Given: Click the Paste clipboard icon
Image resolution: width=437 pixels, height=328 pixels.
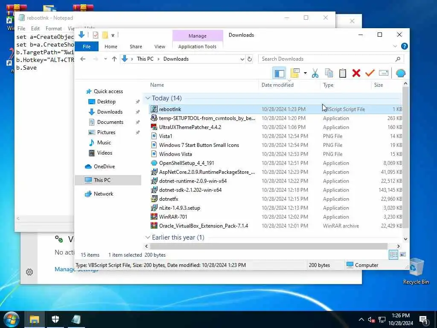Looking at the screenshot, I should click(343, 73).
